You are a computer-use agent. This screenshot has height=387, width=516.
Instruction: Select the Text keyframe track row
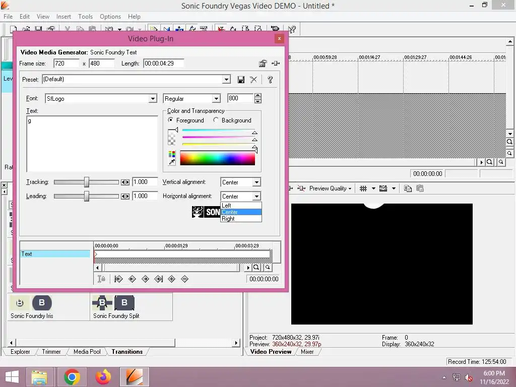tap(55, 254)
